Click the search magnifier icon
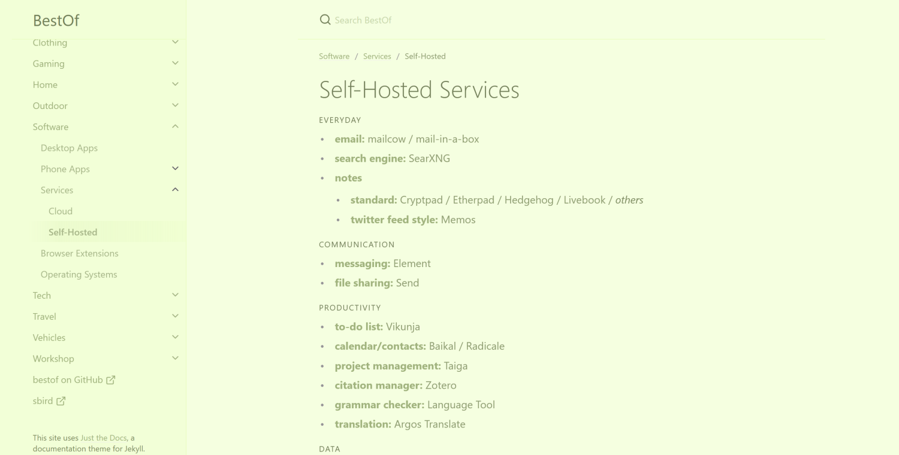The width and height of the screenshot is (899, 455). click(x=325, y=20)
